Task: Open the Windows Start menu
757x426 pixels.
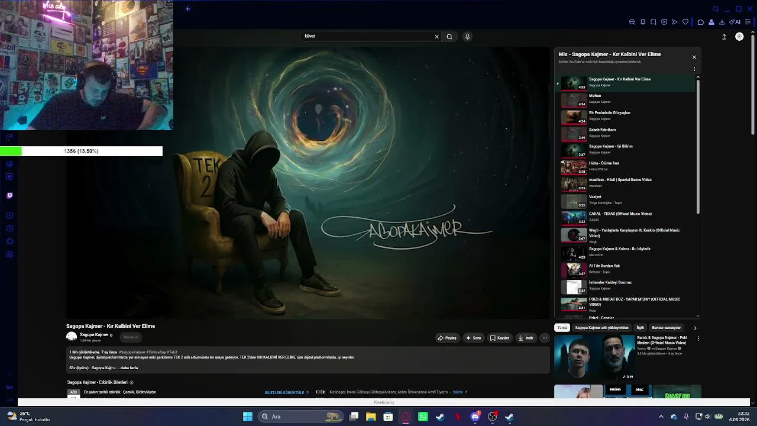Action: pos(248,417)
